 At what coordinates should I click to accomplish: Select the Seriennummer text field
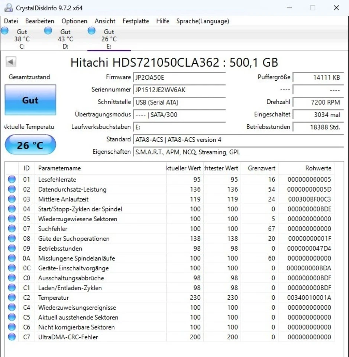(x=180, y=90)
